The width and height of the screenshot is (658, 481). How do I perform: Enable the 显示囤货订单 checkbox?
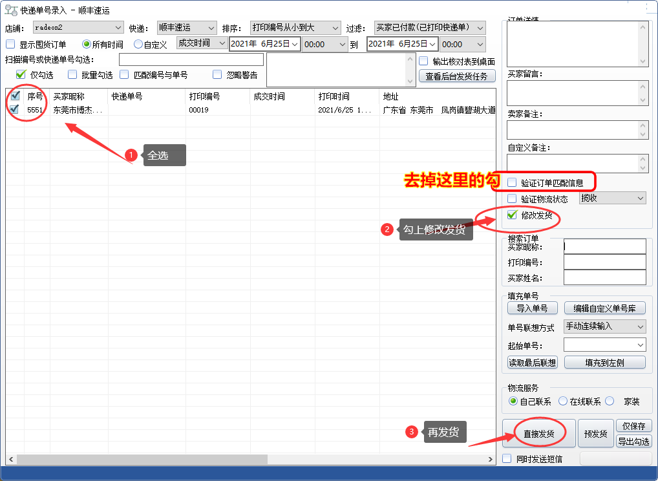click(10, 45)
